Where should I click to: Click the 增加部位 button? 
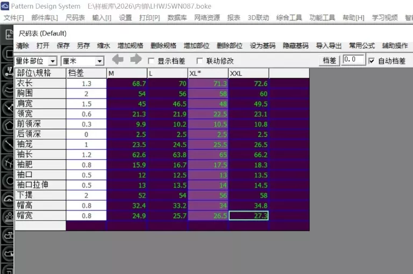(x=196, y=46)
